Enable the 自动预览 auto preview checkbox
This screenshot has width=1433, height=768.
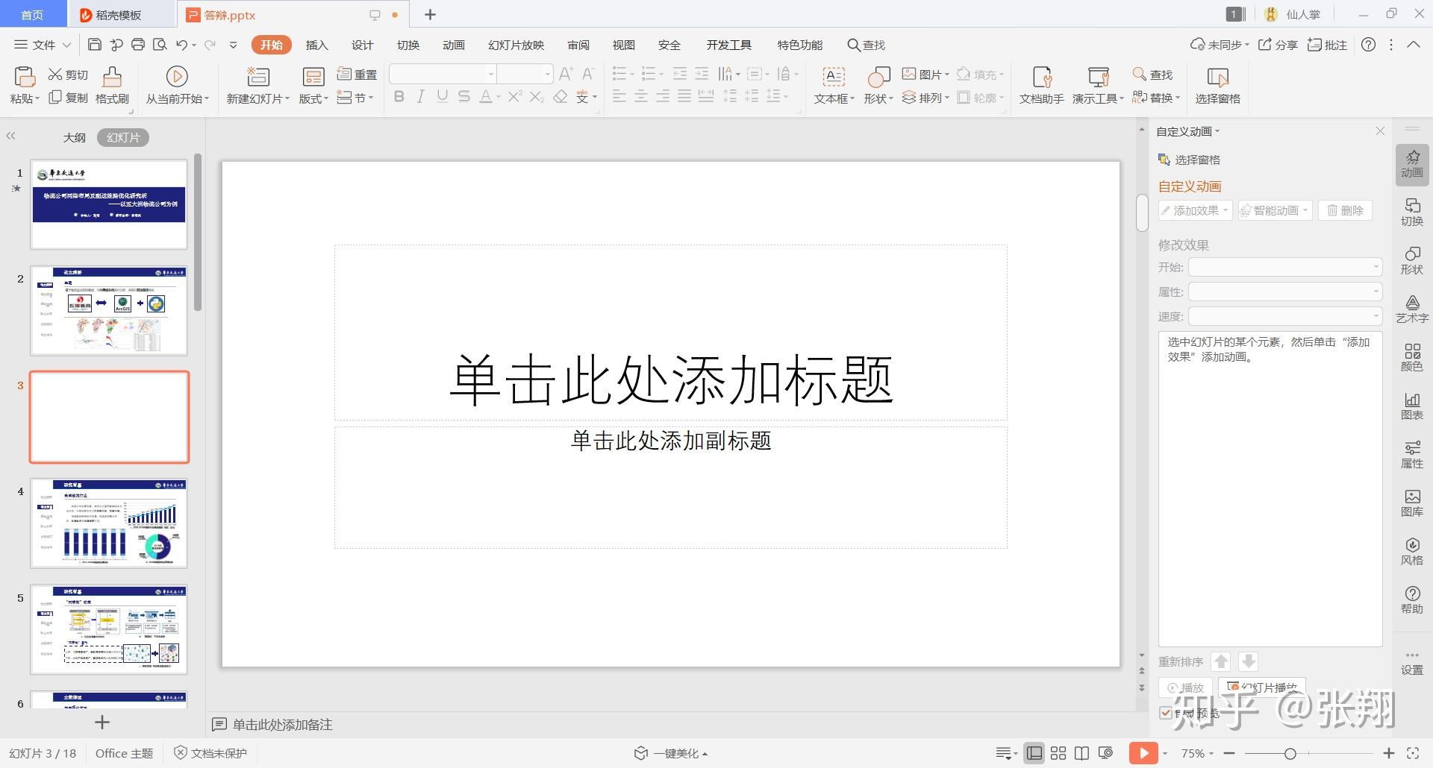[x=1167, y=713]
